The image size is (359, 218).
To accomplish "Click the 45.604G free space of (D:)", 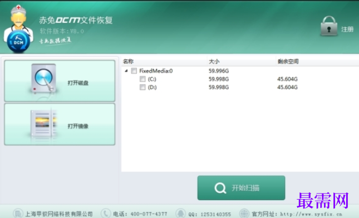I will coord(287,87).
